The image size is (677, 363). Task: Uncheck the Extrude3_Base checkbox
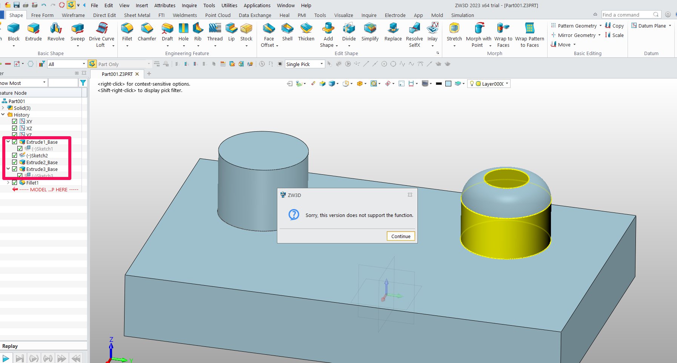coord(14,169)
